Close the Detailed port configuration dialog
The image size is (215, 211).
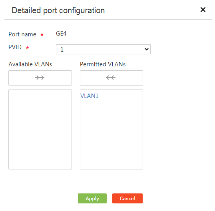tap(203, 10)
